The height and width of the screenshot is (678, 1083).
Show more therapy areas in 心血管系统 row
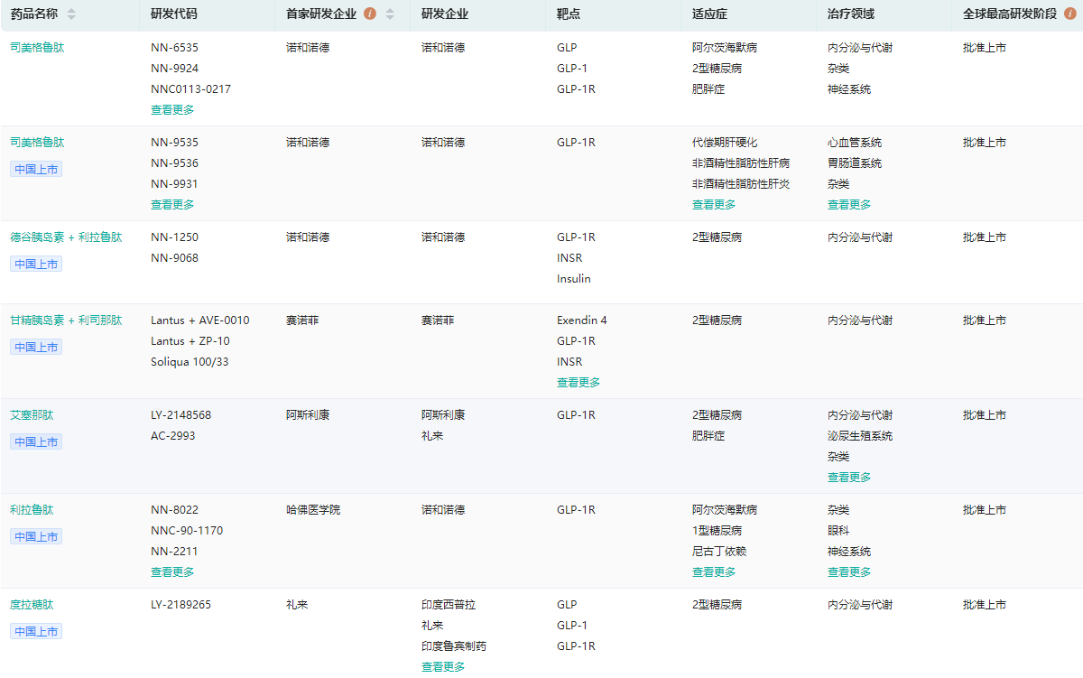coord(849,205)
